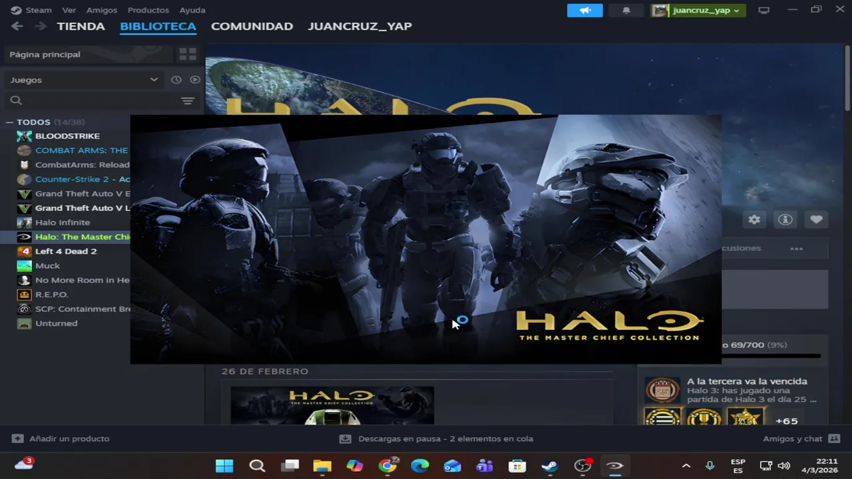Switch library to grid collections view
The image size is (852, 479).
tap(188, 55)
